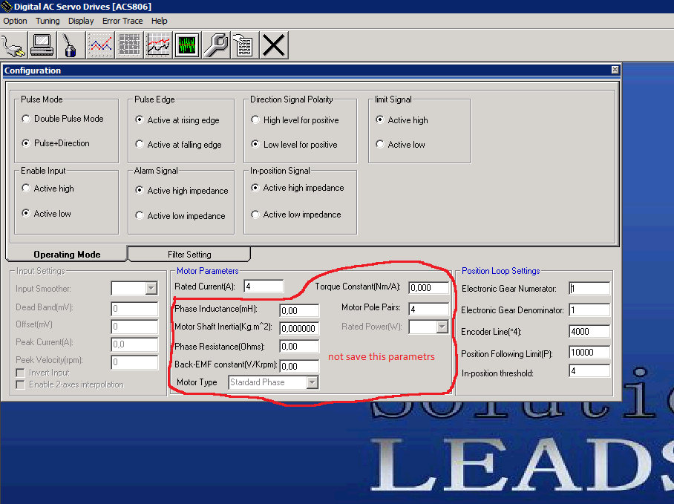Click the black X toolbar icon
Viewport: 674px width, 504px height.
(274, 45)
